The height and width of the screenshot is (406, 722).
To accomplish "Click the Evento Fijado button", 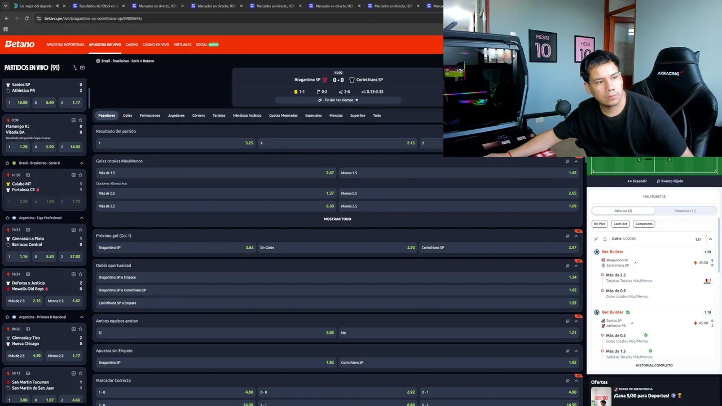I will pyautogui.click(x=670, y=181).
